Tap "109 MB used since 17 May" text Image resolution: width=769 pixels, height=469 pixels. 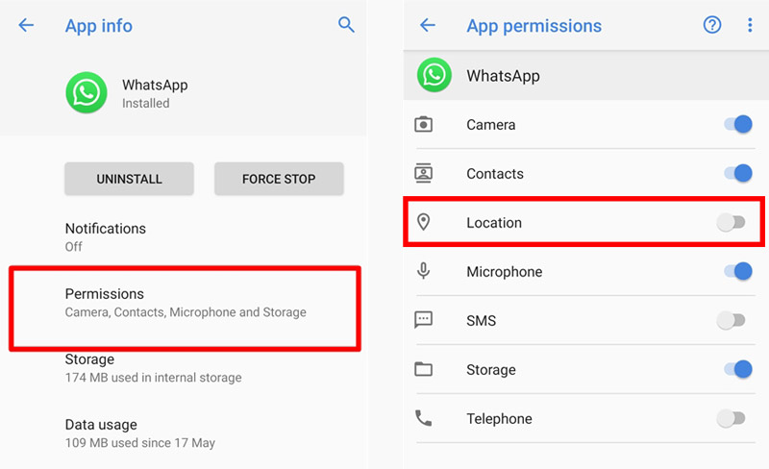[139, 442]
